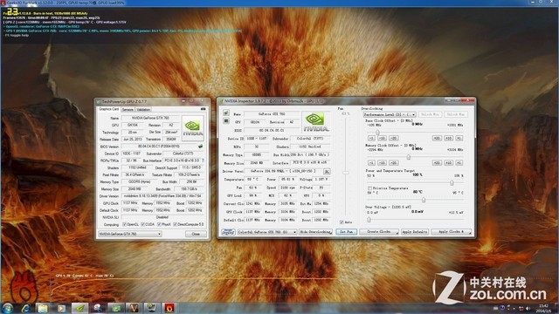The height and width of the screenshot is (314, 559).
Task: Click Base Clock Offset slider handle
Action: pos(377,132)
